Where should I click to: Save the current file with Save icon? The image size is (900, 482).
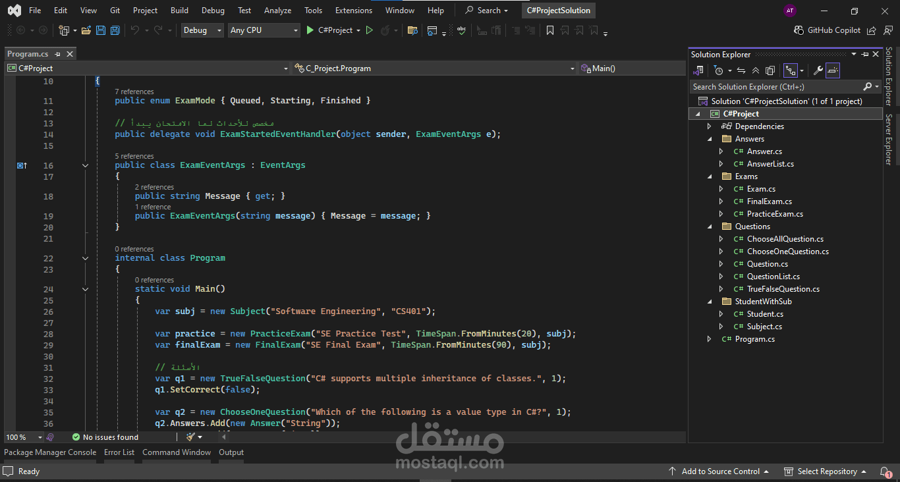[x=101, y=30]
